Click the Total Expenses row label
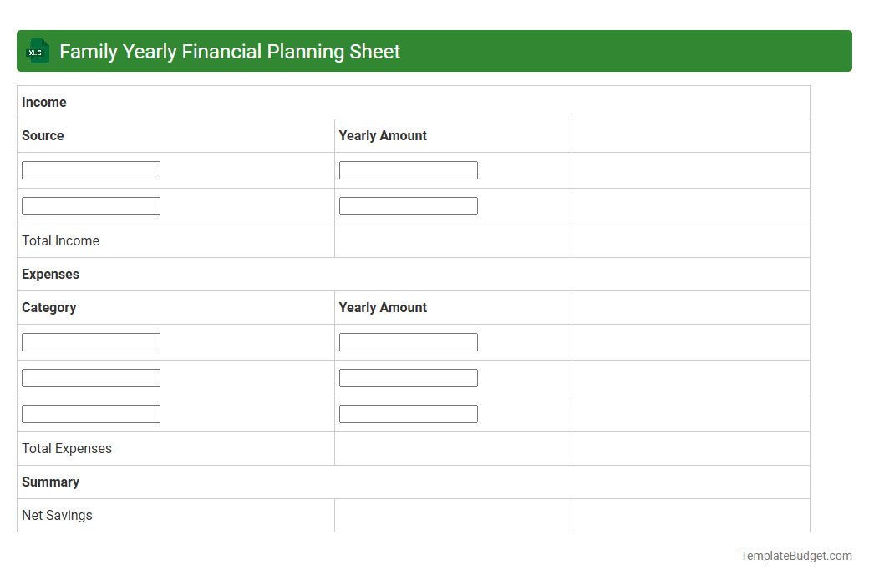Screen dimensions: 869x580 (66, 448)
